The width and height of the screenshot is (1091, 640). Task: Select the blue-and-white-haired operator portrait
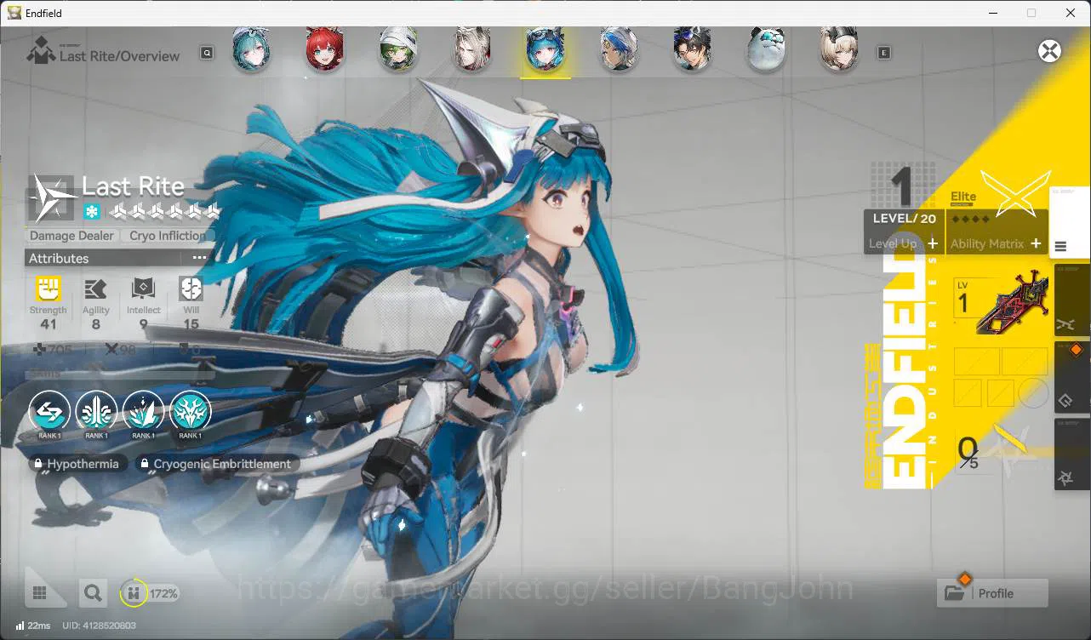click(x=618, y=49)
